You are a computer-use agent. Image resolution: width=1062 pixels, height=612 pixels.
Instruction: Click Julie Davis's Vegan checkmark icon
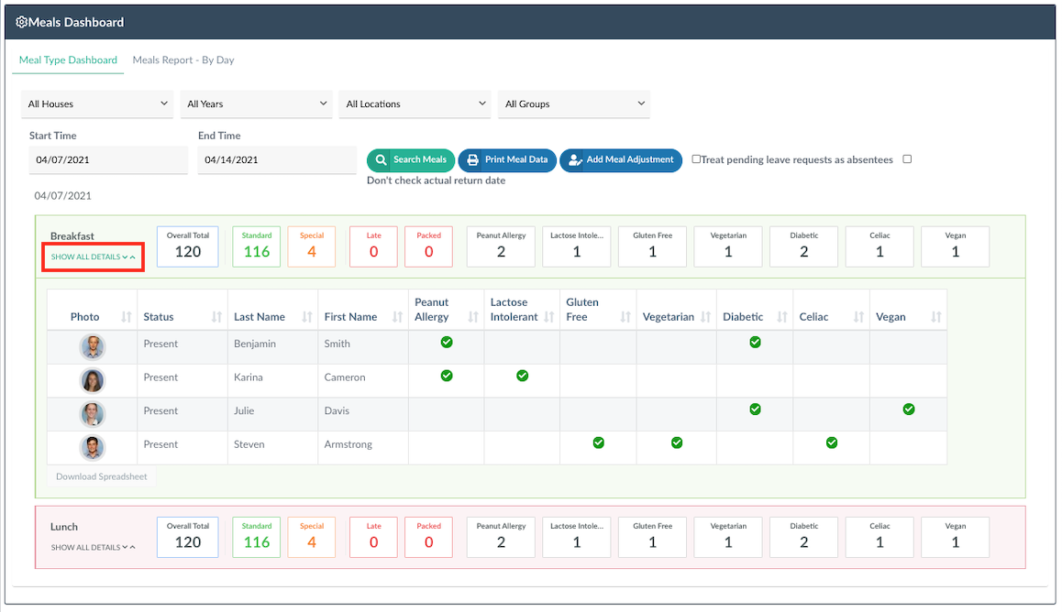tap(908, 410)
